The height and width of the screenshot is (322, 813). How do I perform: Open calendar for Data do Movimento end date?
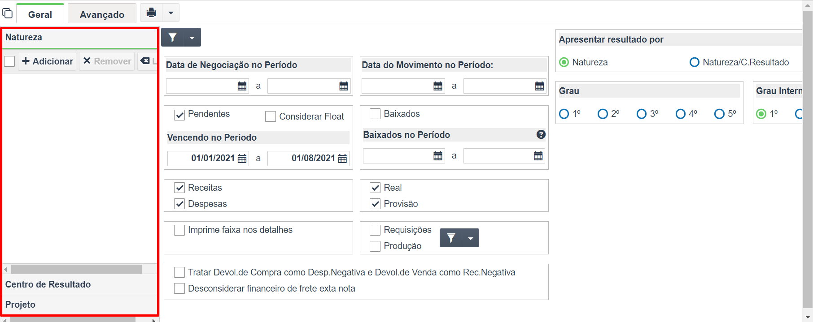click(x=539, y=86)
